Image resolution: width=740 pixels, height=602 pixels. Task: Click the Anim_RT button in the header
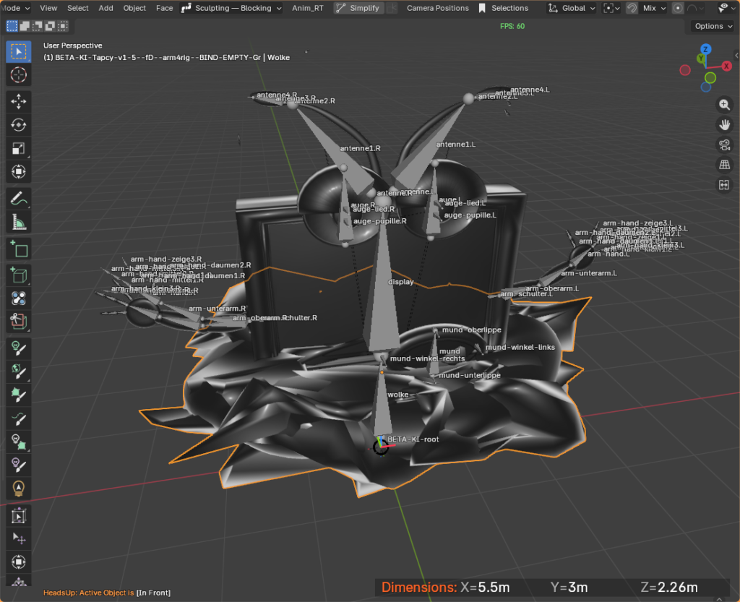[x=308, y=8]
